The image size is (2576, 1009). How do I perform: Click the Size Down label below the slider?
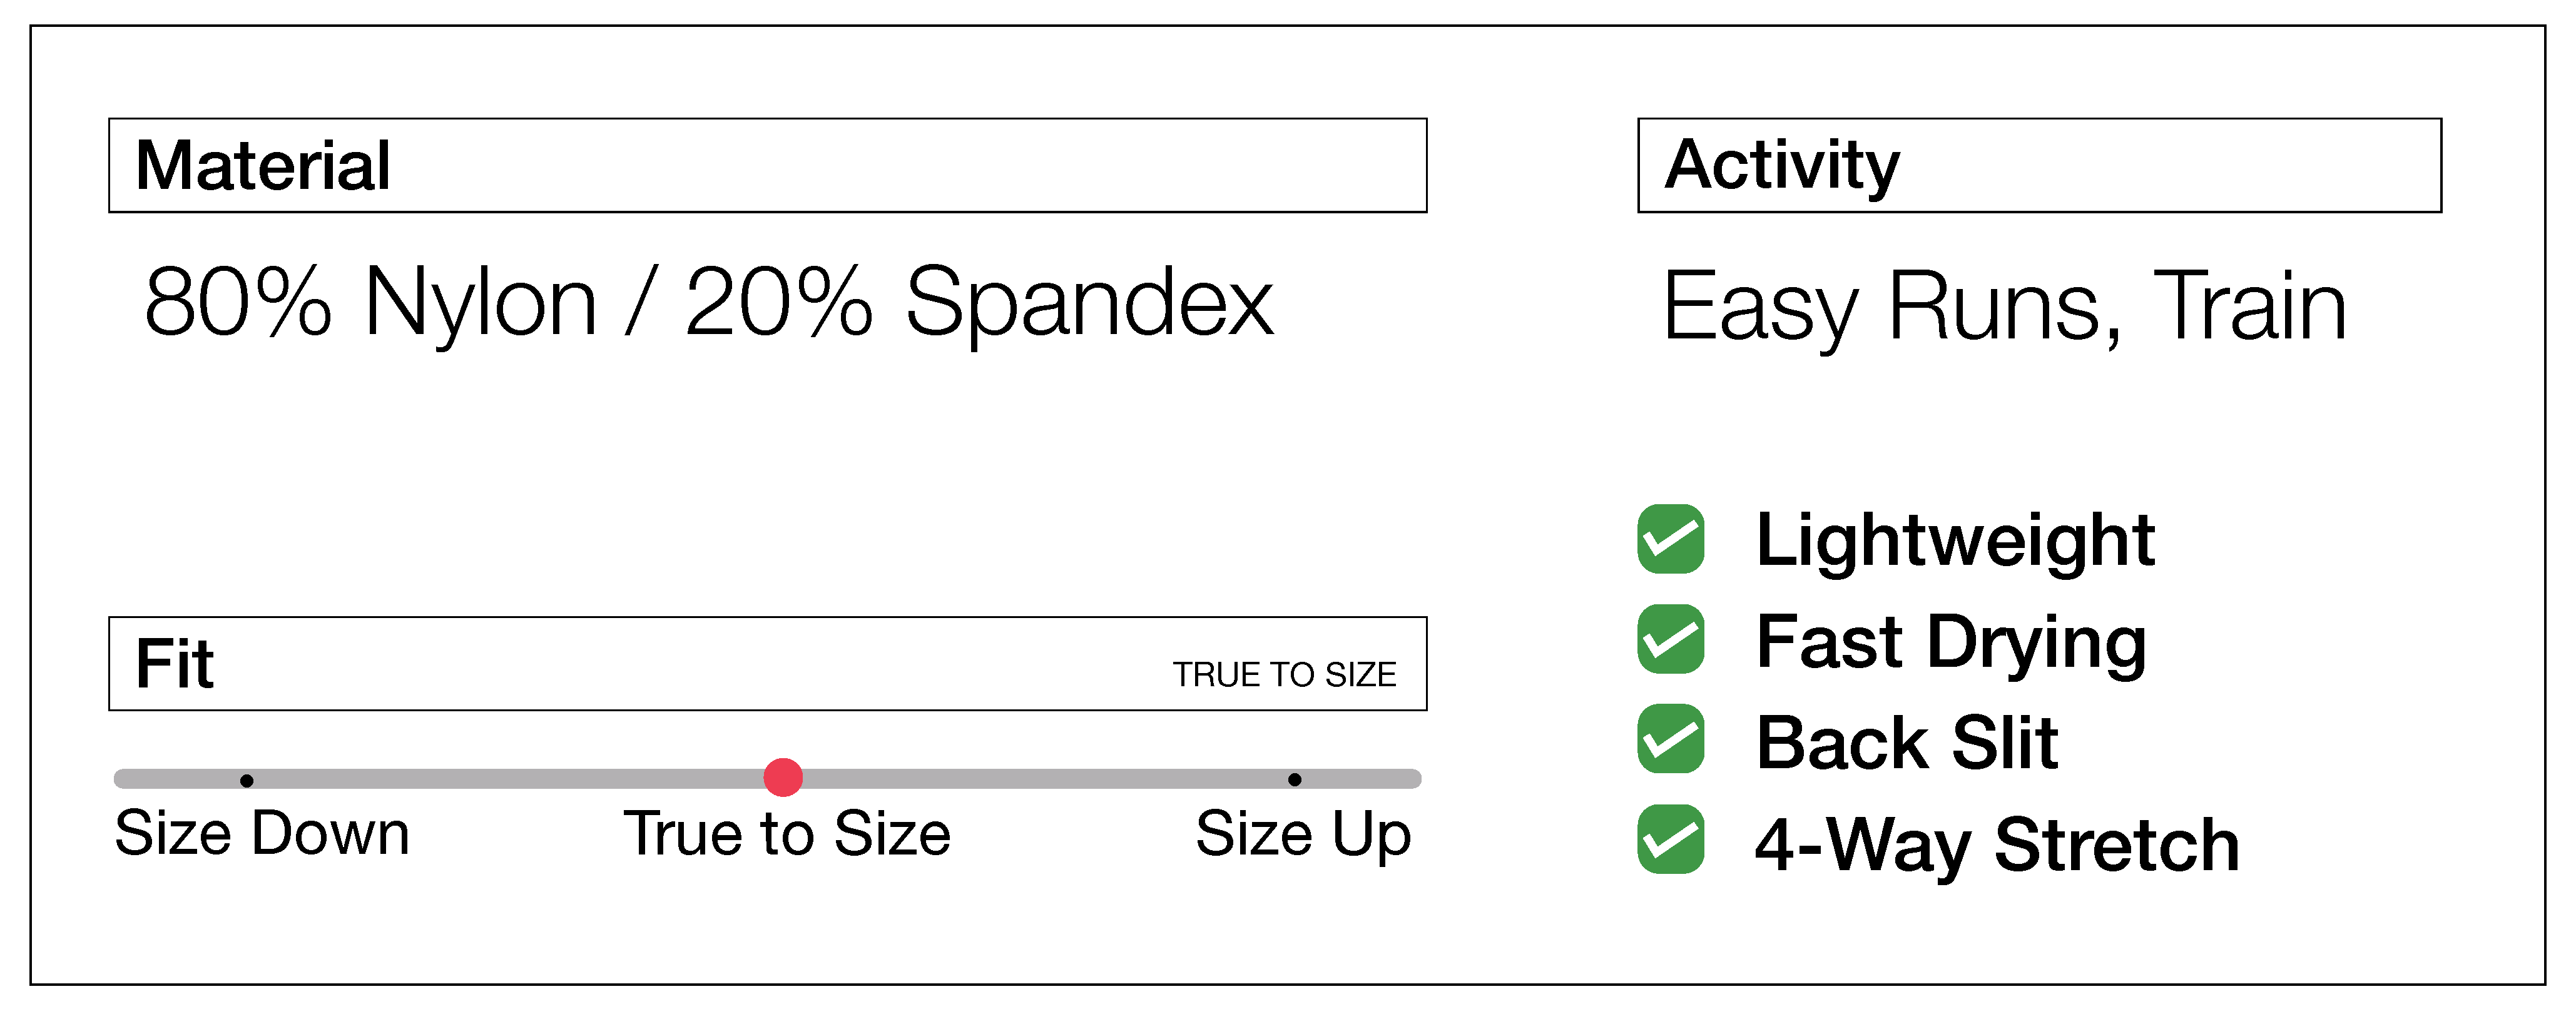pos(262,833)
